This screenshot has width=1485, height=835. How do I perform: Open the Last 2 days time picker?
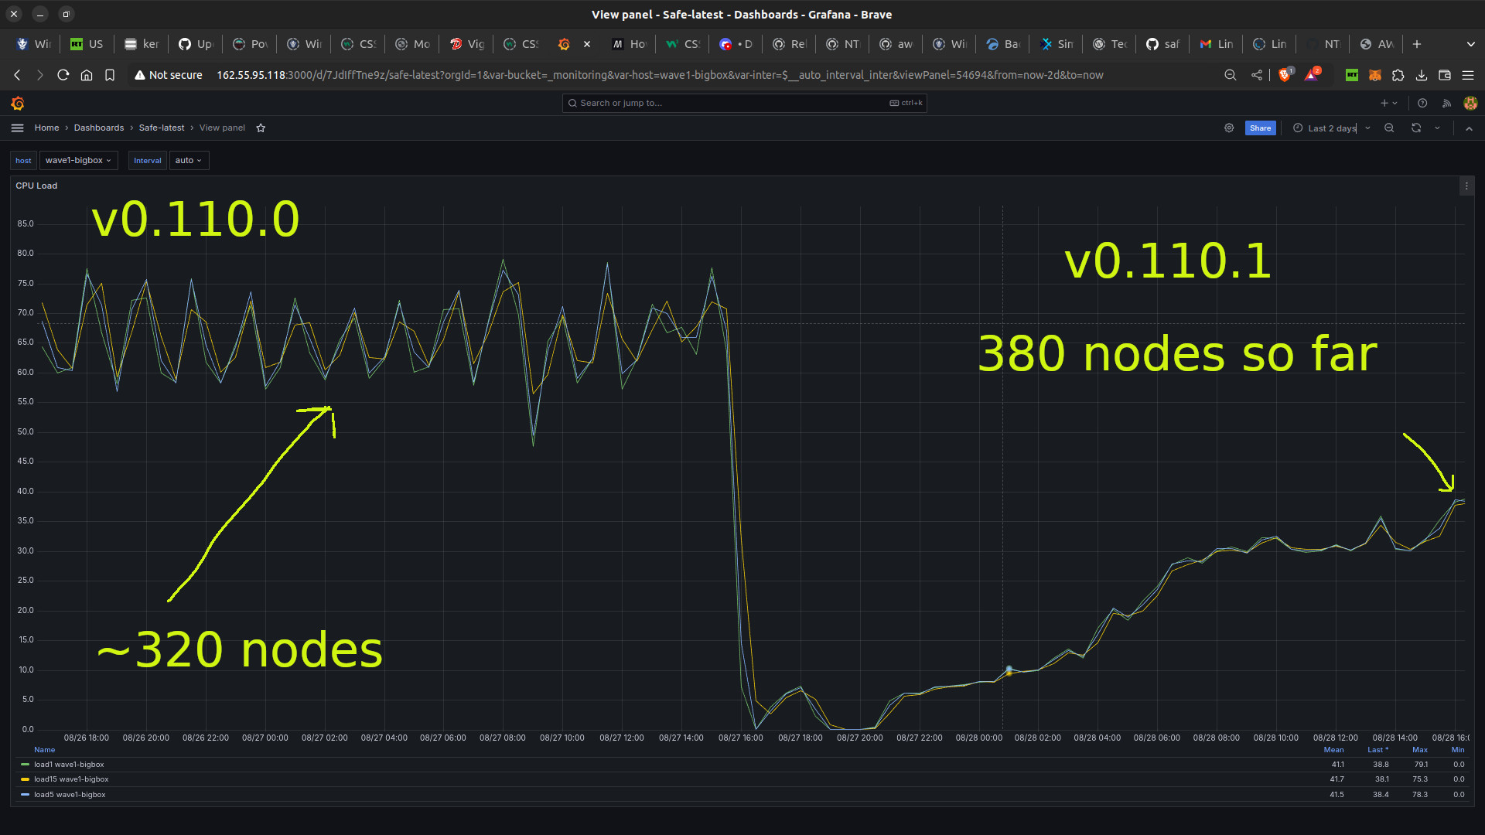pos(1331,128)
